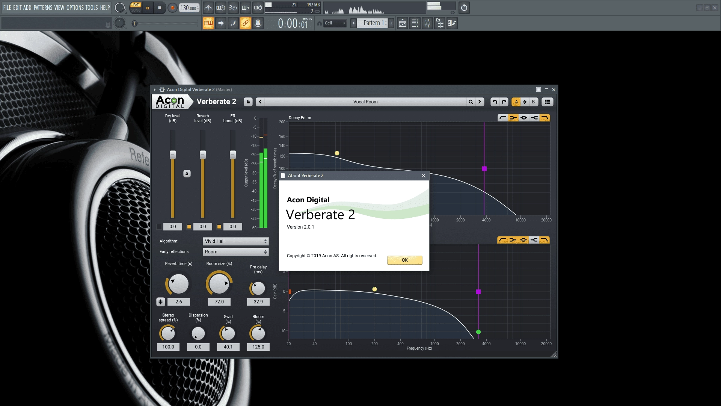Image resolution: width=721 pixels, height=406 pixels.
Task: Click the Verberate undo arrow
Action: click(x=495, y=102)
